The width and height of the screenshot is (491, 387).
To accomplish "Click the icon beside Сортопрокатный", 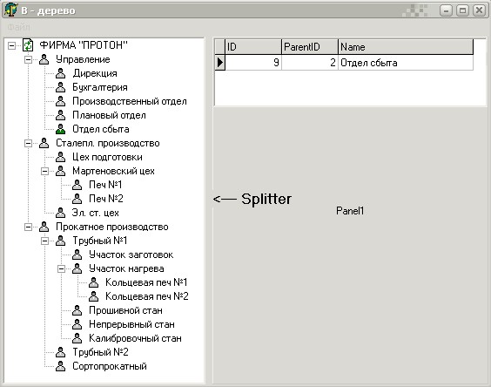I will (x=60, y=366).
